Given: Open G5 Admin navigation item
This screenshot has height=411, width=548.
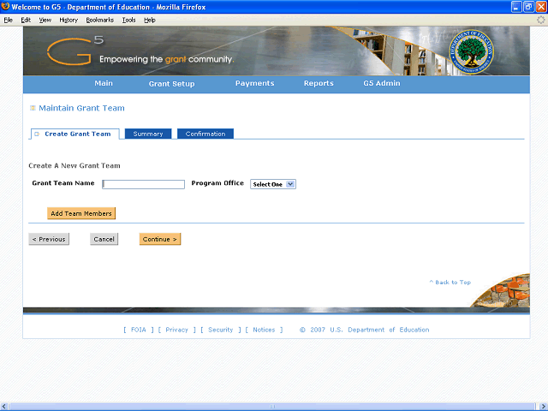Looking at the screenshot, I should pyautogui.click(x=382, y=84).
